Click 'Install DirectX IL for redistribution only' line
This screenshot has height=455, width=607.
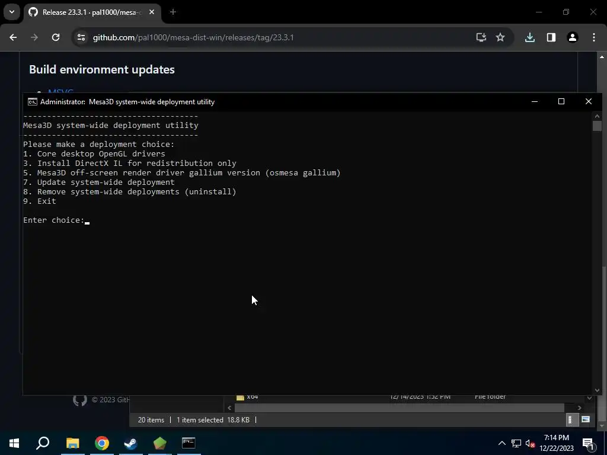pos(130,164)
